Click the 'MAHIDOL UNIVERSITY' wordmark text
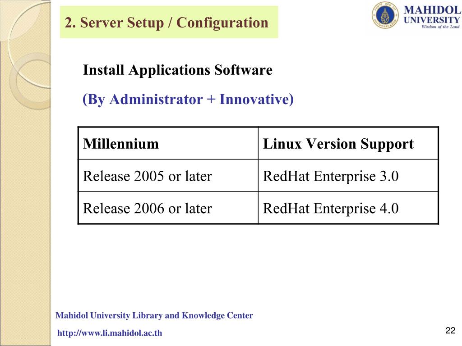The width and height of the screenshot is (462, 346). click(x=432, y=15)
